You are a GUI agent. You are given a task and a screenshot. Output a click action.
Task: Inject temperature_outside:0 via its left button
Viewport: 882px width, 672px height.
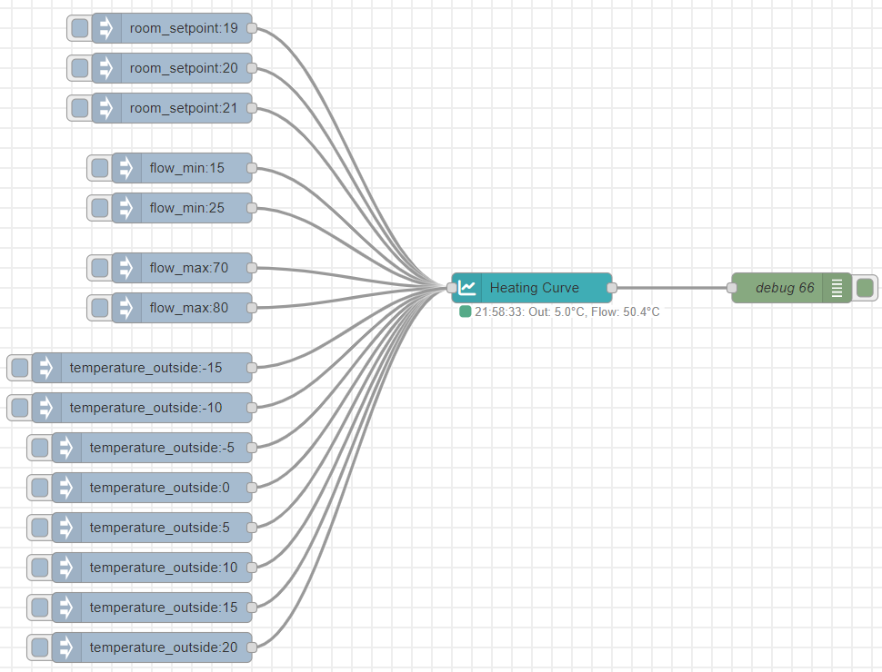pyautogui.click(x=40, y=488)
